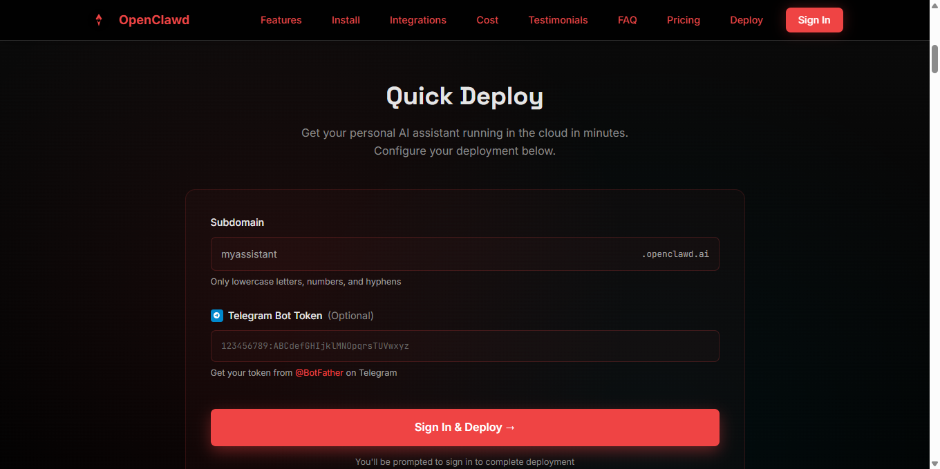The height and width of the screenshot is (469, 940).
Task: Click the OpenClawd flame logo icon
Action: click(99, 20)
